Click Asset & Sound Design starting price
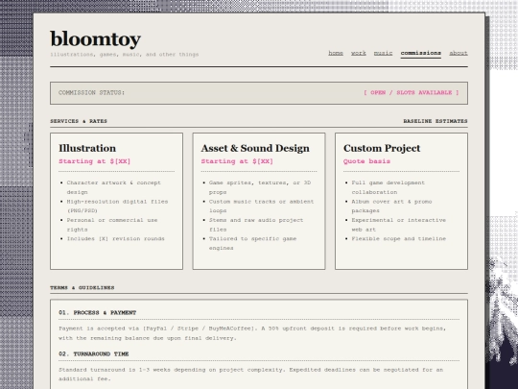The height and width of the screenshot is (389, 518). coord(237,161)
